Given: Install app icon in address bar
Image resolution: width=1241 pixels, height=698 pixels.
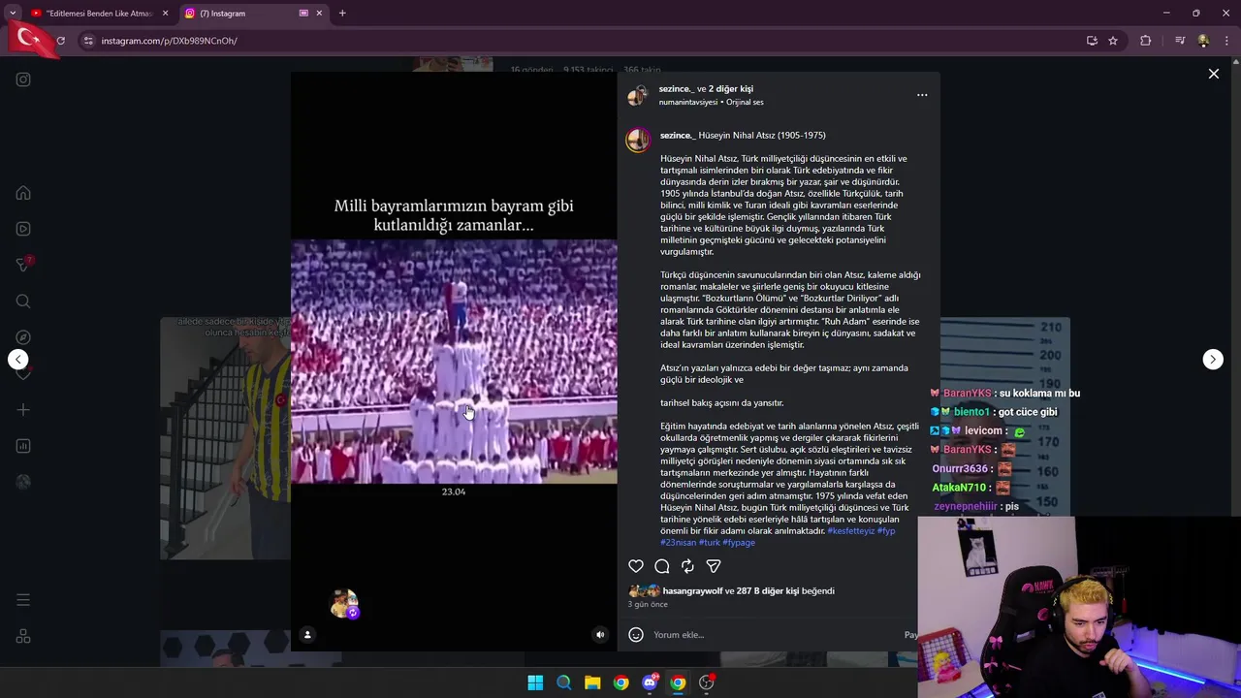Looking at the screenshot, I should (x=1092, y=41).
